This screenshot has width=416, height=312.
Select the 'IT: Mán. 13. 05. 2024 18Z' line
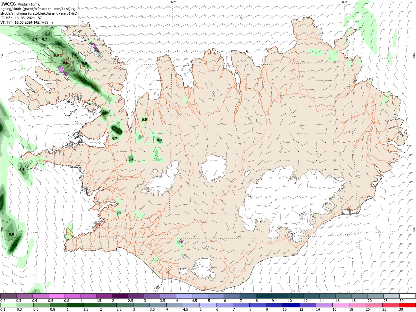(x=21, y=18)
